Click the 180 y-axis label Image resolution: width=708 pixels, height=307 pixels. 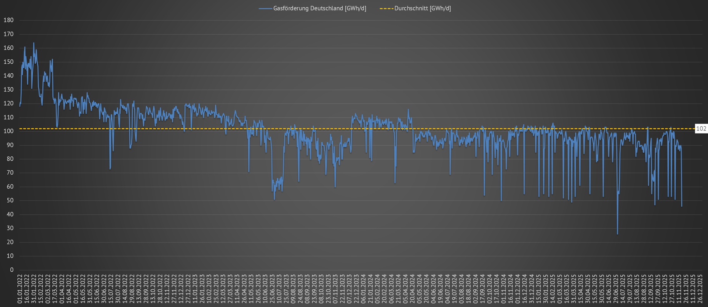pyautogui.click(x=8, y=20)
